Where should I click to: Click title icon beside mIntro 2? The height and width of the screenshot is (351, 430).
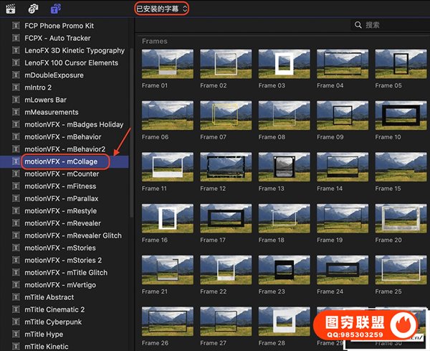tap(16, 88)
